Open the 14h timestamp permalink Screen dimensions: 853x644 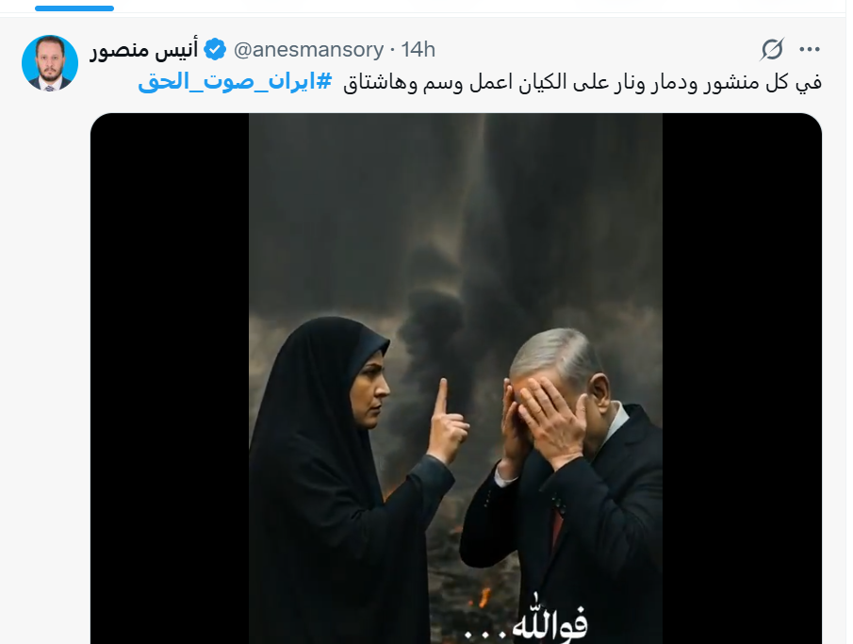coord(418,50)
